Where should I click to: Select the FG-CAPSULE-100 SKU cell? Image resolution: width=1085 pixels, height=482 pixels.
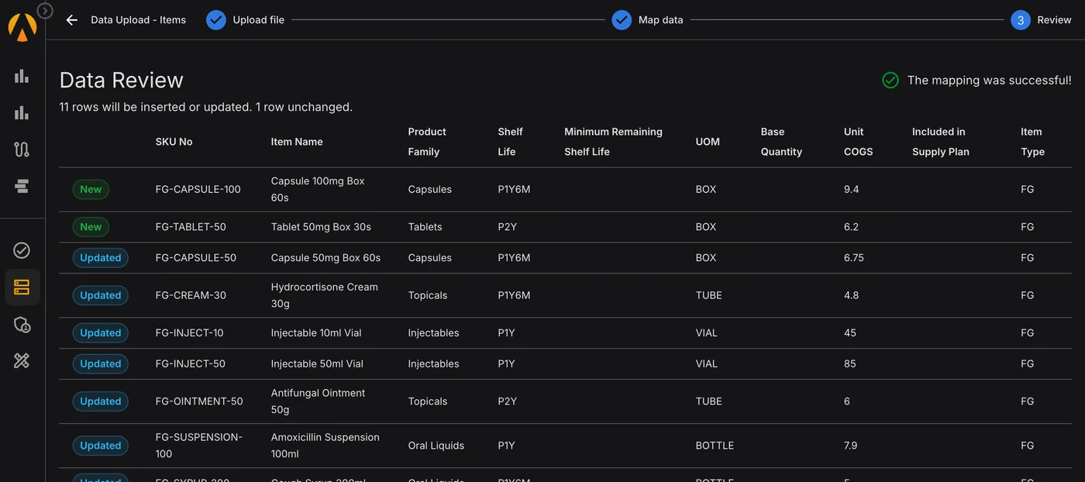click(x=198, y=190)
